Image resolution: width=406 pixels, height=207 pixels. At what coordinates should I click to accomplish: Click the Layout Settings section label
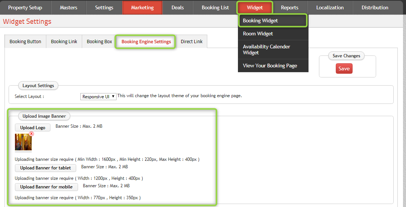click(x=38, y=85)
